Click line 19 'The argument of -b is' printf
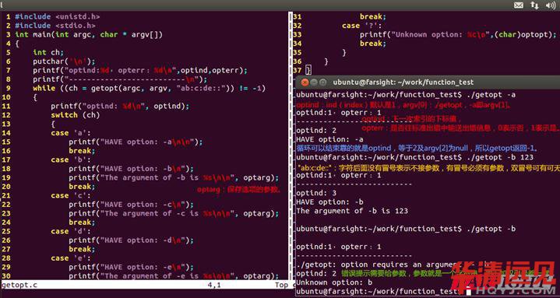 coord(174,177)
